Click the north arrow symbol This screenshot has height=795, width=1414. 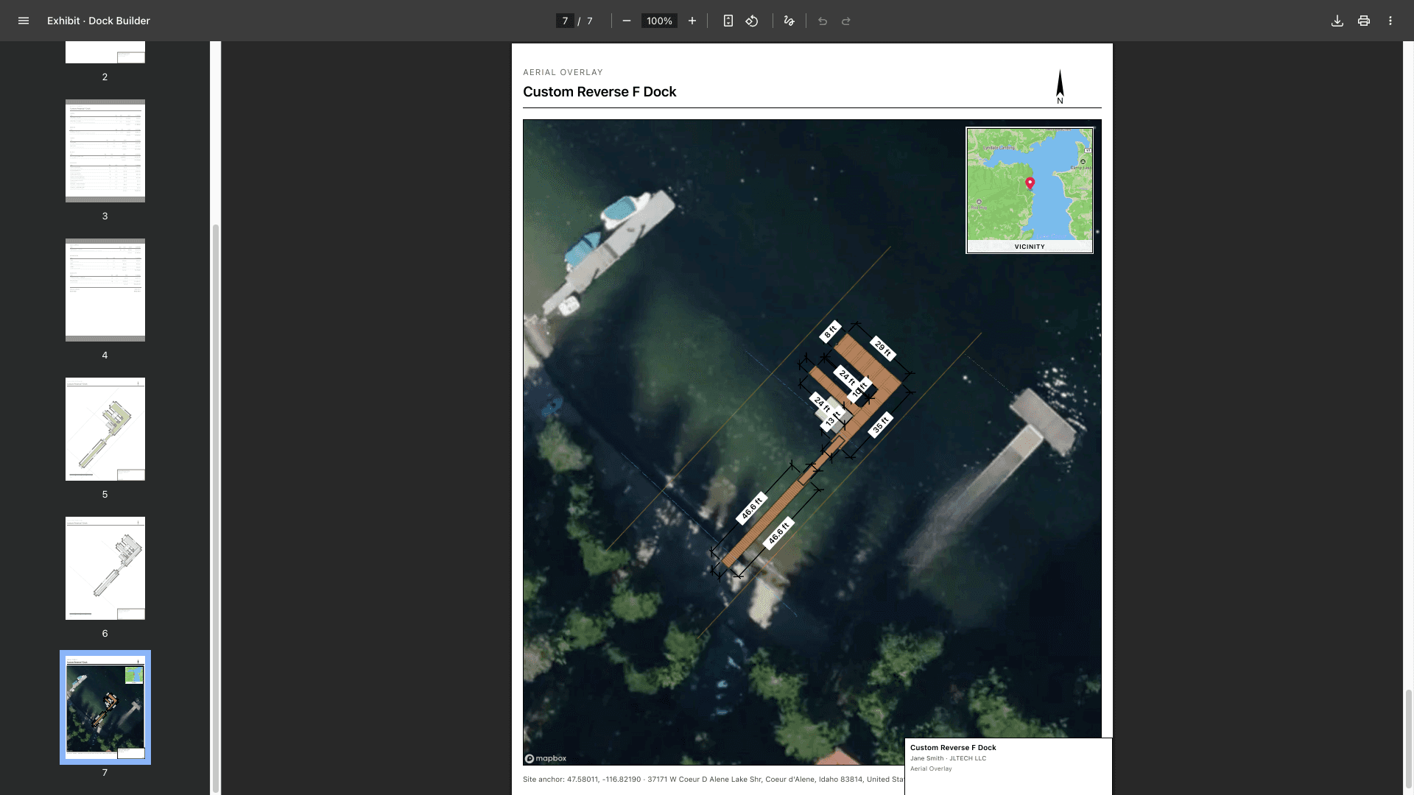(x=1060, y=86)
